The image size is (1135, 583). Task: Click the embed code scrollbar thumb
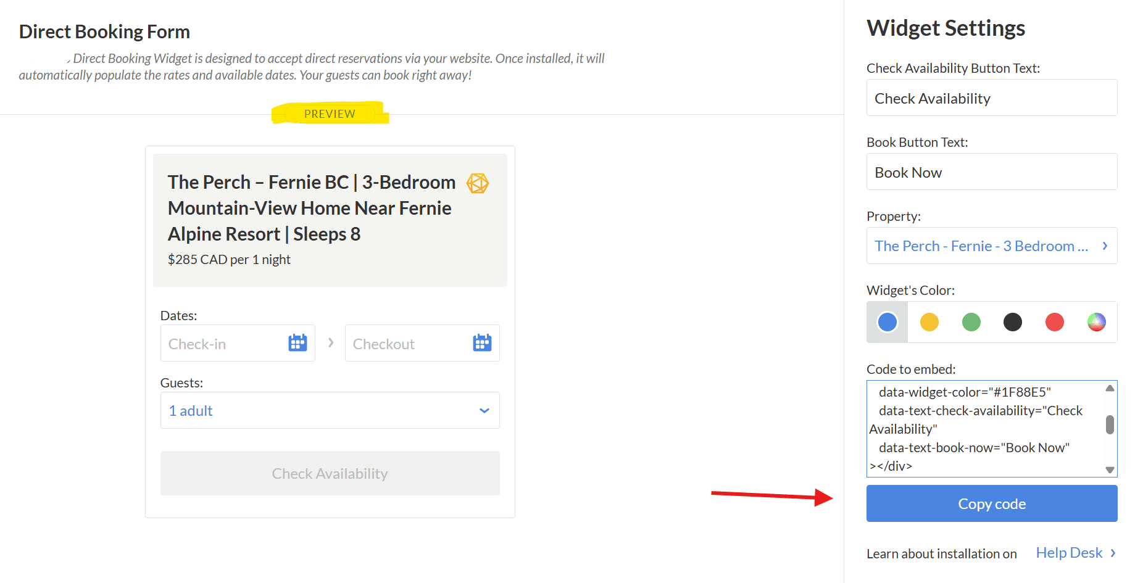click(1110, 424)
